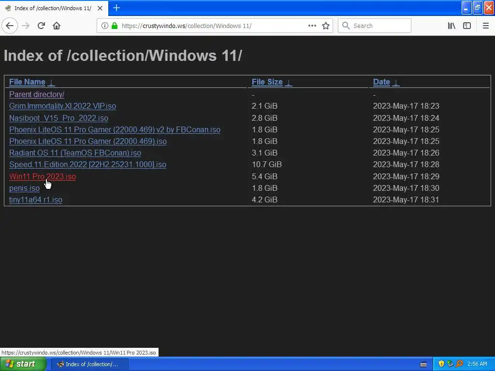Open page actions three-dot menu
Image resolution: width=495 pixels, height=371 pixels.
pyautogui.click(x=312, y=26)
